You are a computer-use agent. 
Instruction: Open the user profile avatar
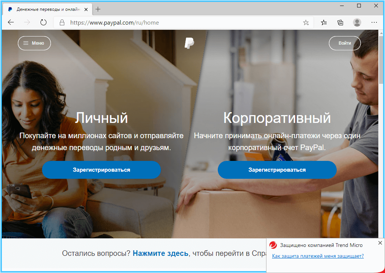coord(357,22)
